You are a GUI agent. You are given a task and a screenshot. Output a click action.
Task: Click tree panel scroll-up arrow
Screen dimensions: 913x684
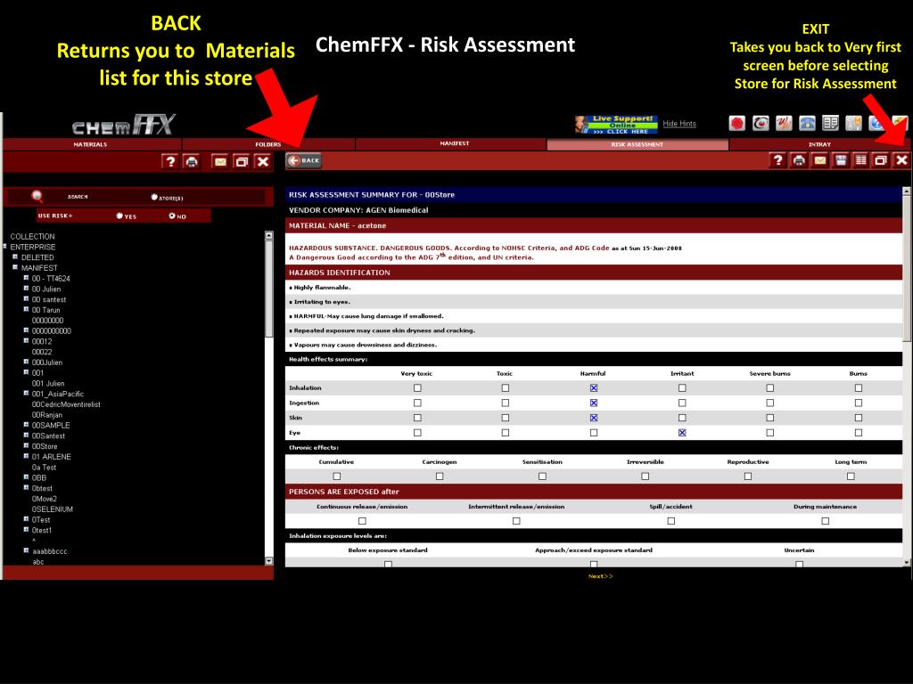pyautogui.click(x=268, y=235)
